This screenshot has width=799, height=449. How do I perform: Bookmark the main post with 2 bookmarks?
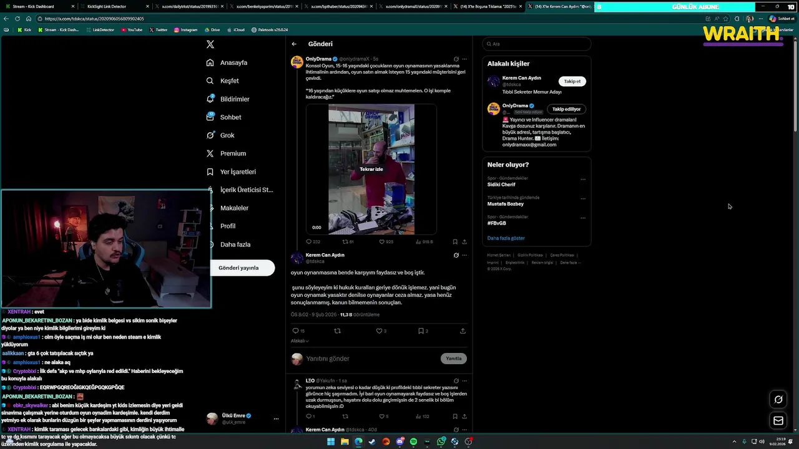click(423, 331)
